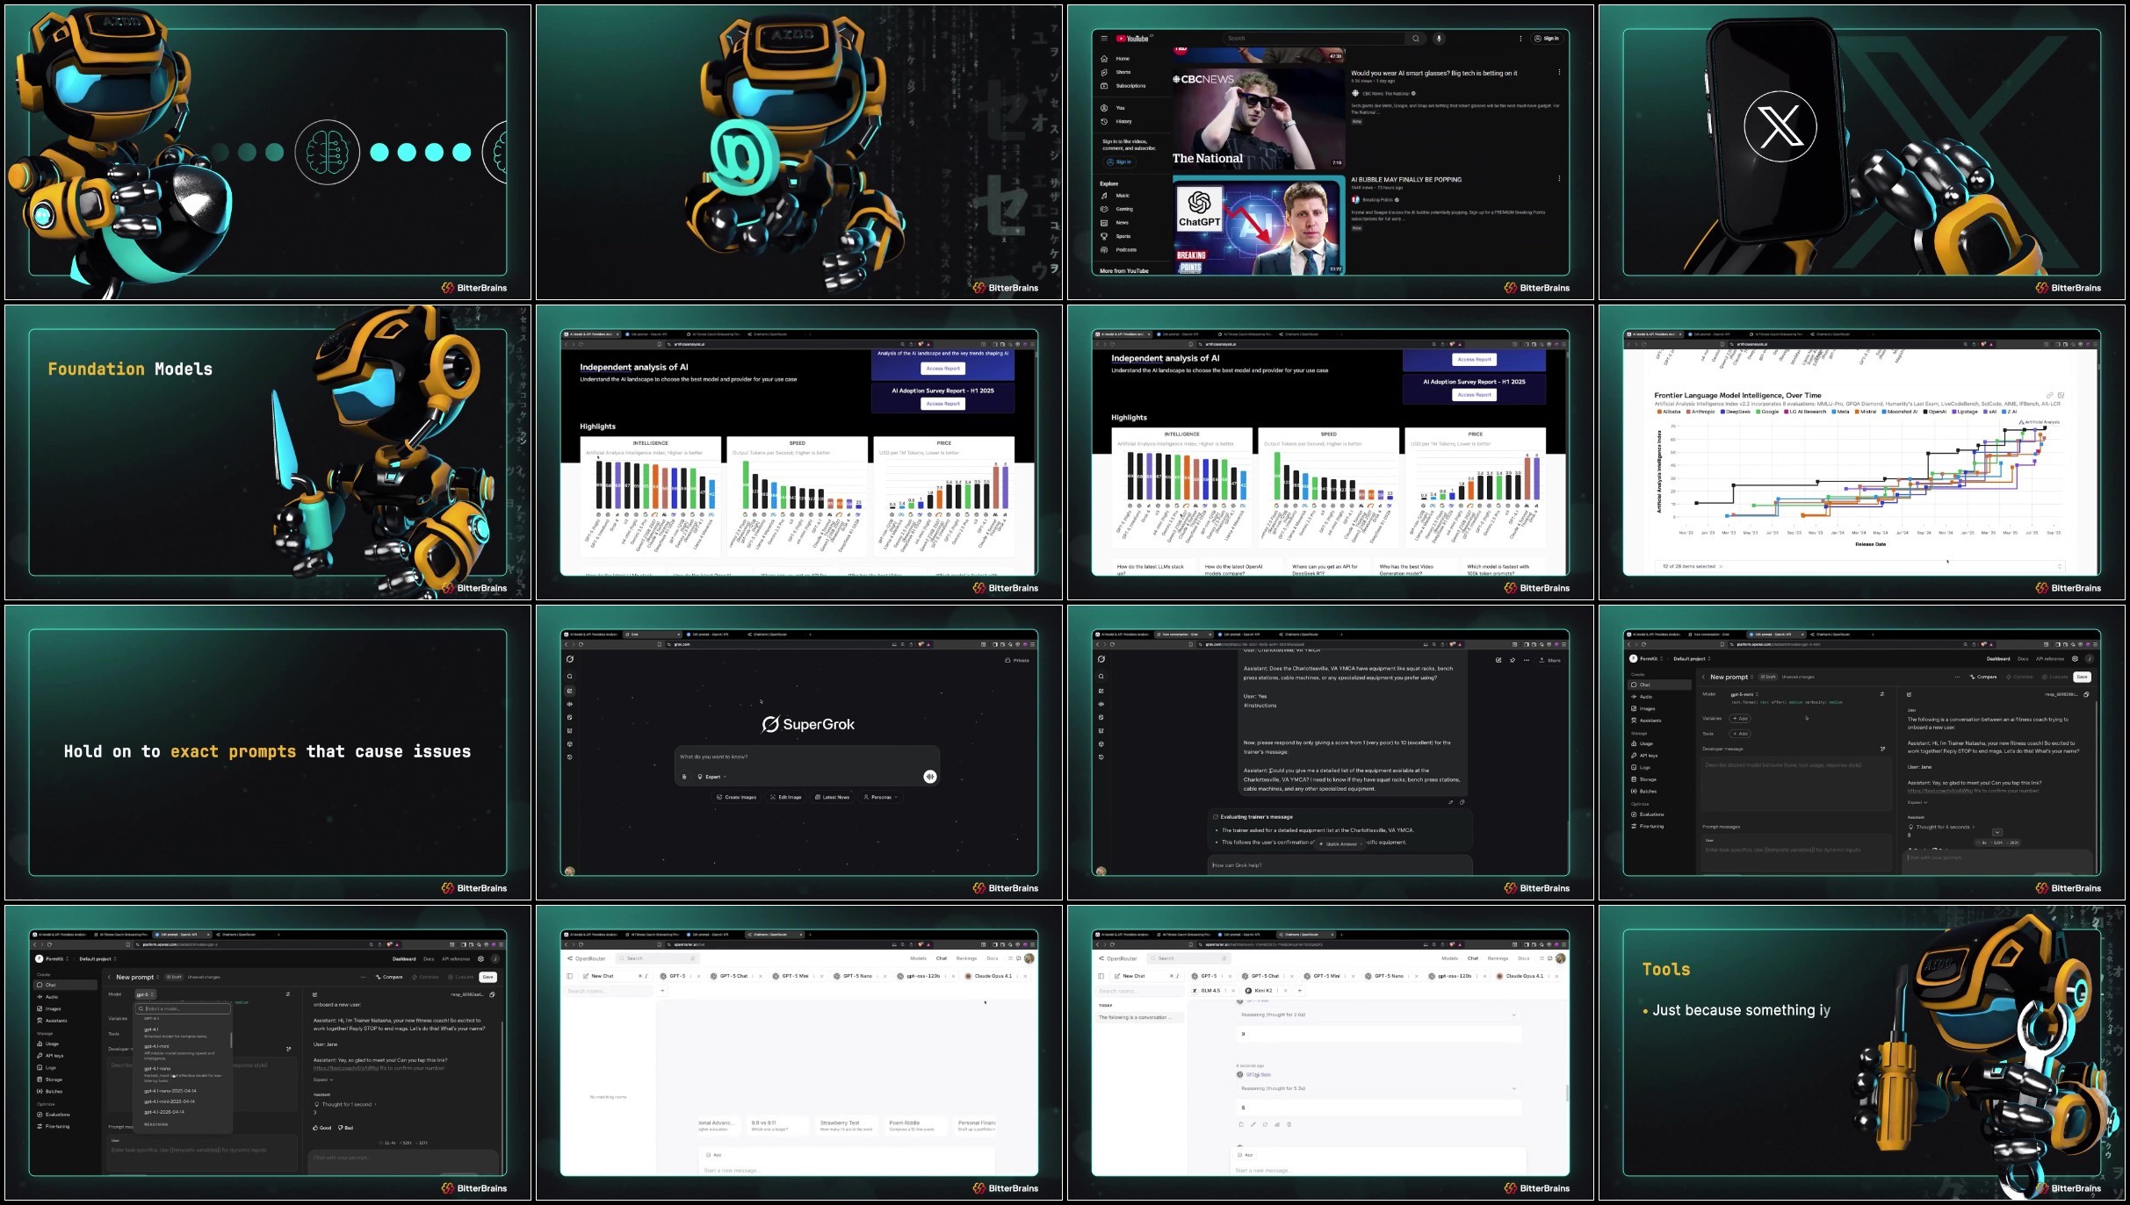The height and width of the screenshot is (1205, 2130).
Task: Open search in the SuperGrok home sidebar
Action: 570,677
